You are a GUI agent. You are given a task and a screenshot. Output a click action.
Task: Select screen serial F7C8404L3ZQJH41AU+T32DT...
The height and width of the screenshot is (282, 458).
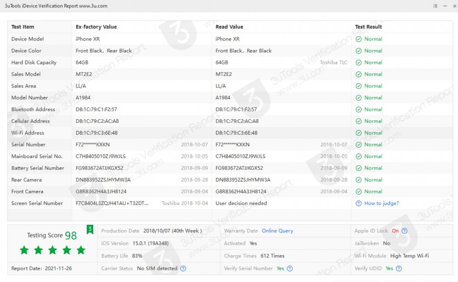point(112,203)
